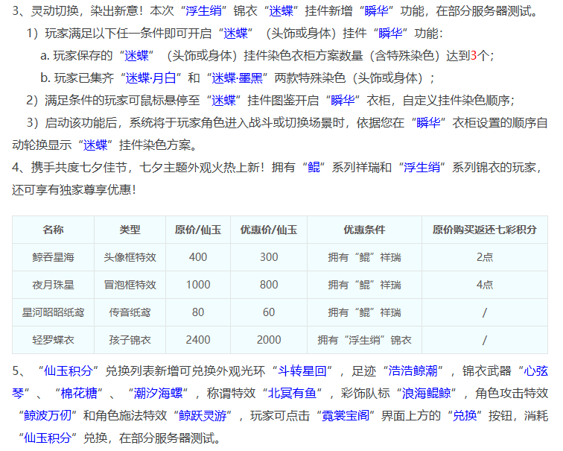Click the blue 潮汐海螺 text
The height and width of the screenshot is (451, 563).
coord(159,394)
